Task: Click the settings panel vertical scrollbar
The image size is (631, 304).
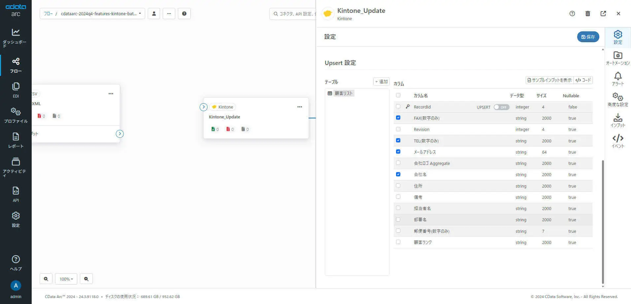Action: 603,222
